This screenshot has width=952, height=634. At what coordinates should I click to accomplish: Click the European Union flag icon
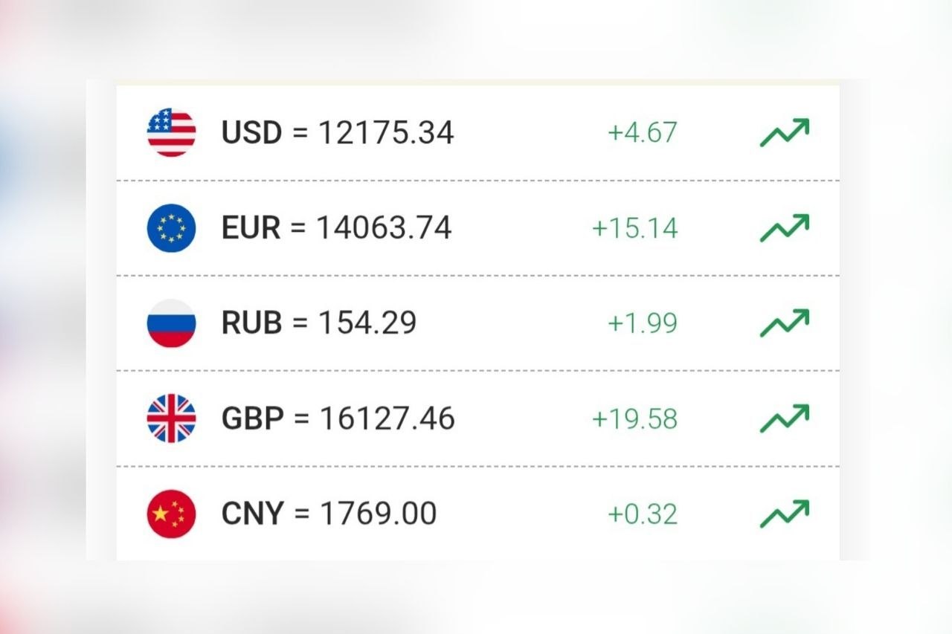(x=171, y=227)
